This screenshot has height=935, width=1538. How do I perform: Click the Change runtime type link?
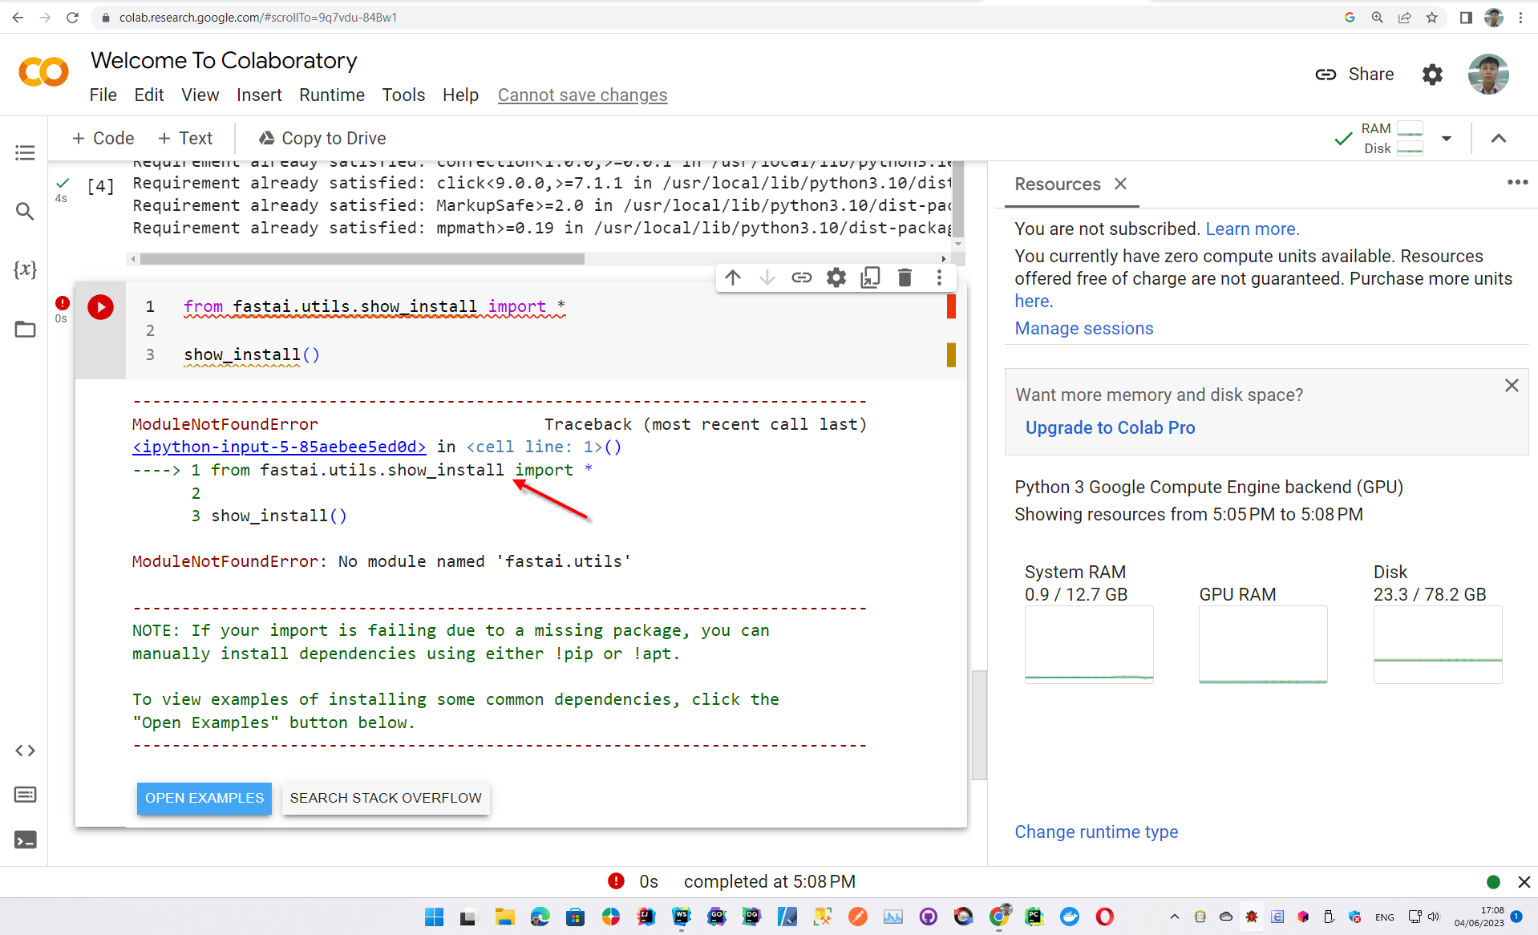pyautogui.click(x=1096, y=832)
